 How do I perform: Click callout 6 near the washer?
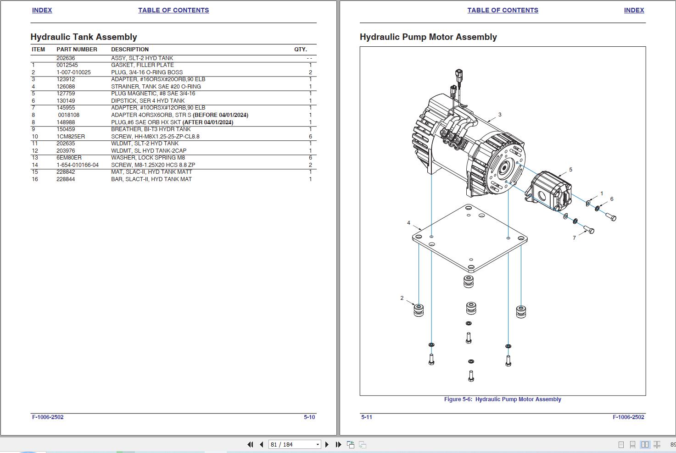(612, 199)
